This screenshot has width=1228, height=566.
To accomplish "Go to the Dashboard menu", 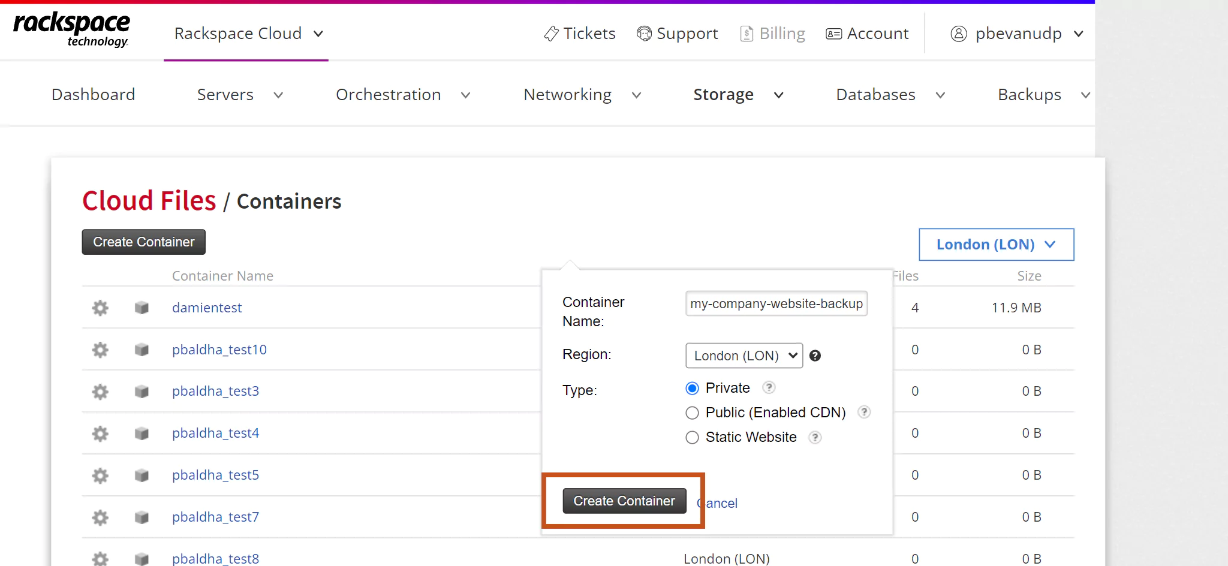I will pos(94,94).
